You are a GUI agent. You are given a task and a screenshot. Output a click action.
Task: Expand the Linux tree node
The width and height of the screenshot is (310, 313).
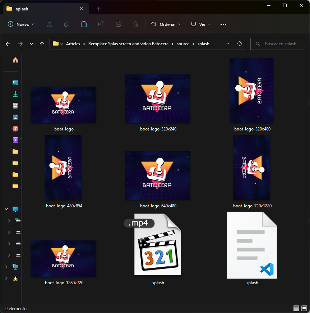pyautogui.click(x=6, y=278)
